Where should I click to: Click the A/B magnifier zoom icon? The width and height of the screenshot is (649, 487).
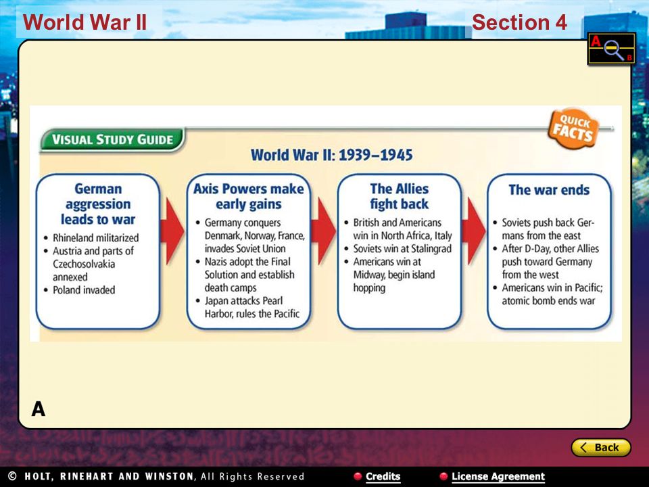(611, 49)
